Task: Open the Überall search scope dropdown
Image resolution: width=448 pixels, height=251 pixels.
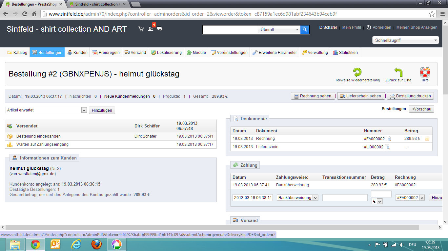Action: tap(279, 29)
